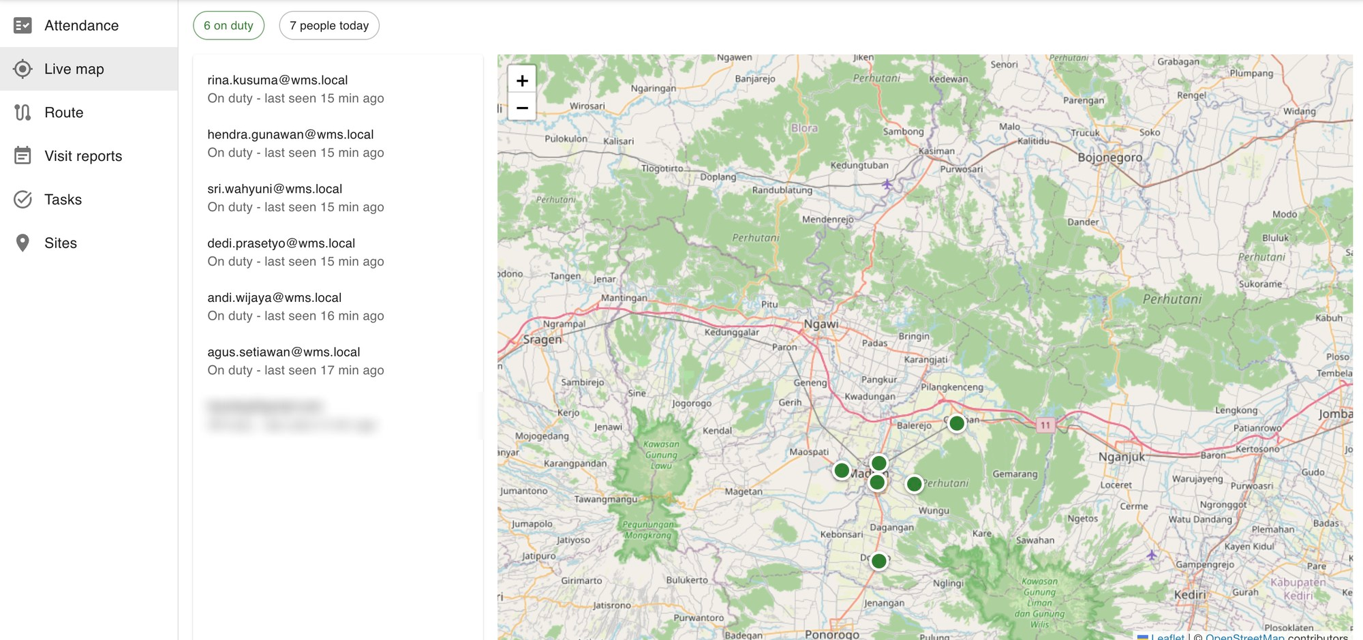Open the Leaflet attribution link

(x=1167, y=637)
